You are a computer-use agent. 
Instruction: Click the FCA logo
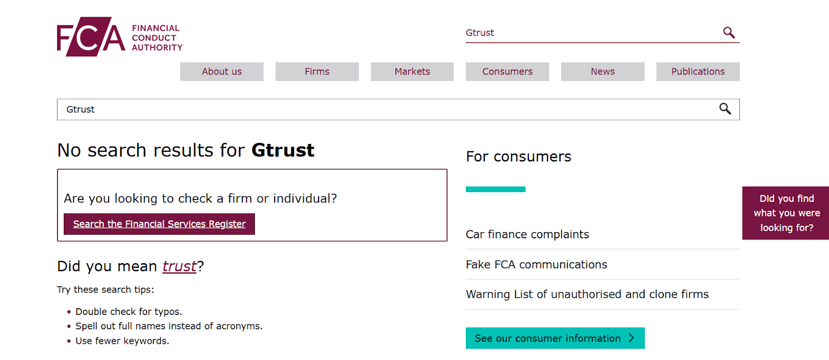[119, 35]
